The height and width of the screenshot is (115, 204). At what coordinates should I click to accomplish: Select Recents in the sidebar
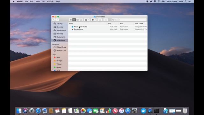(60, 27)
